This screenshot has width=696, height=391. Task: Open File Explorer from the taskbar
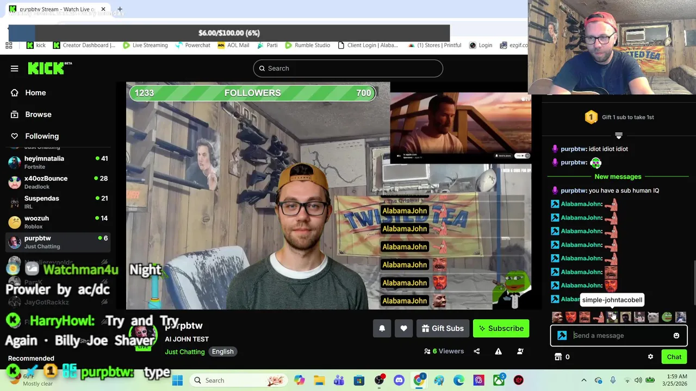coord(319,380)
